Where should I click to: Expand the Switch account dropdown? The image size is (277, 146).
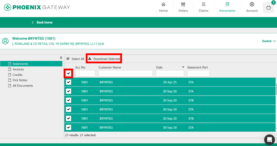click(269, 41)
